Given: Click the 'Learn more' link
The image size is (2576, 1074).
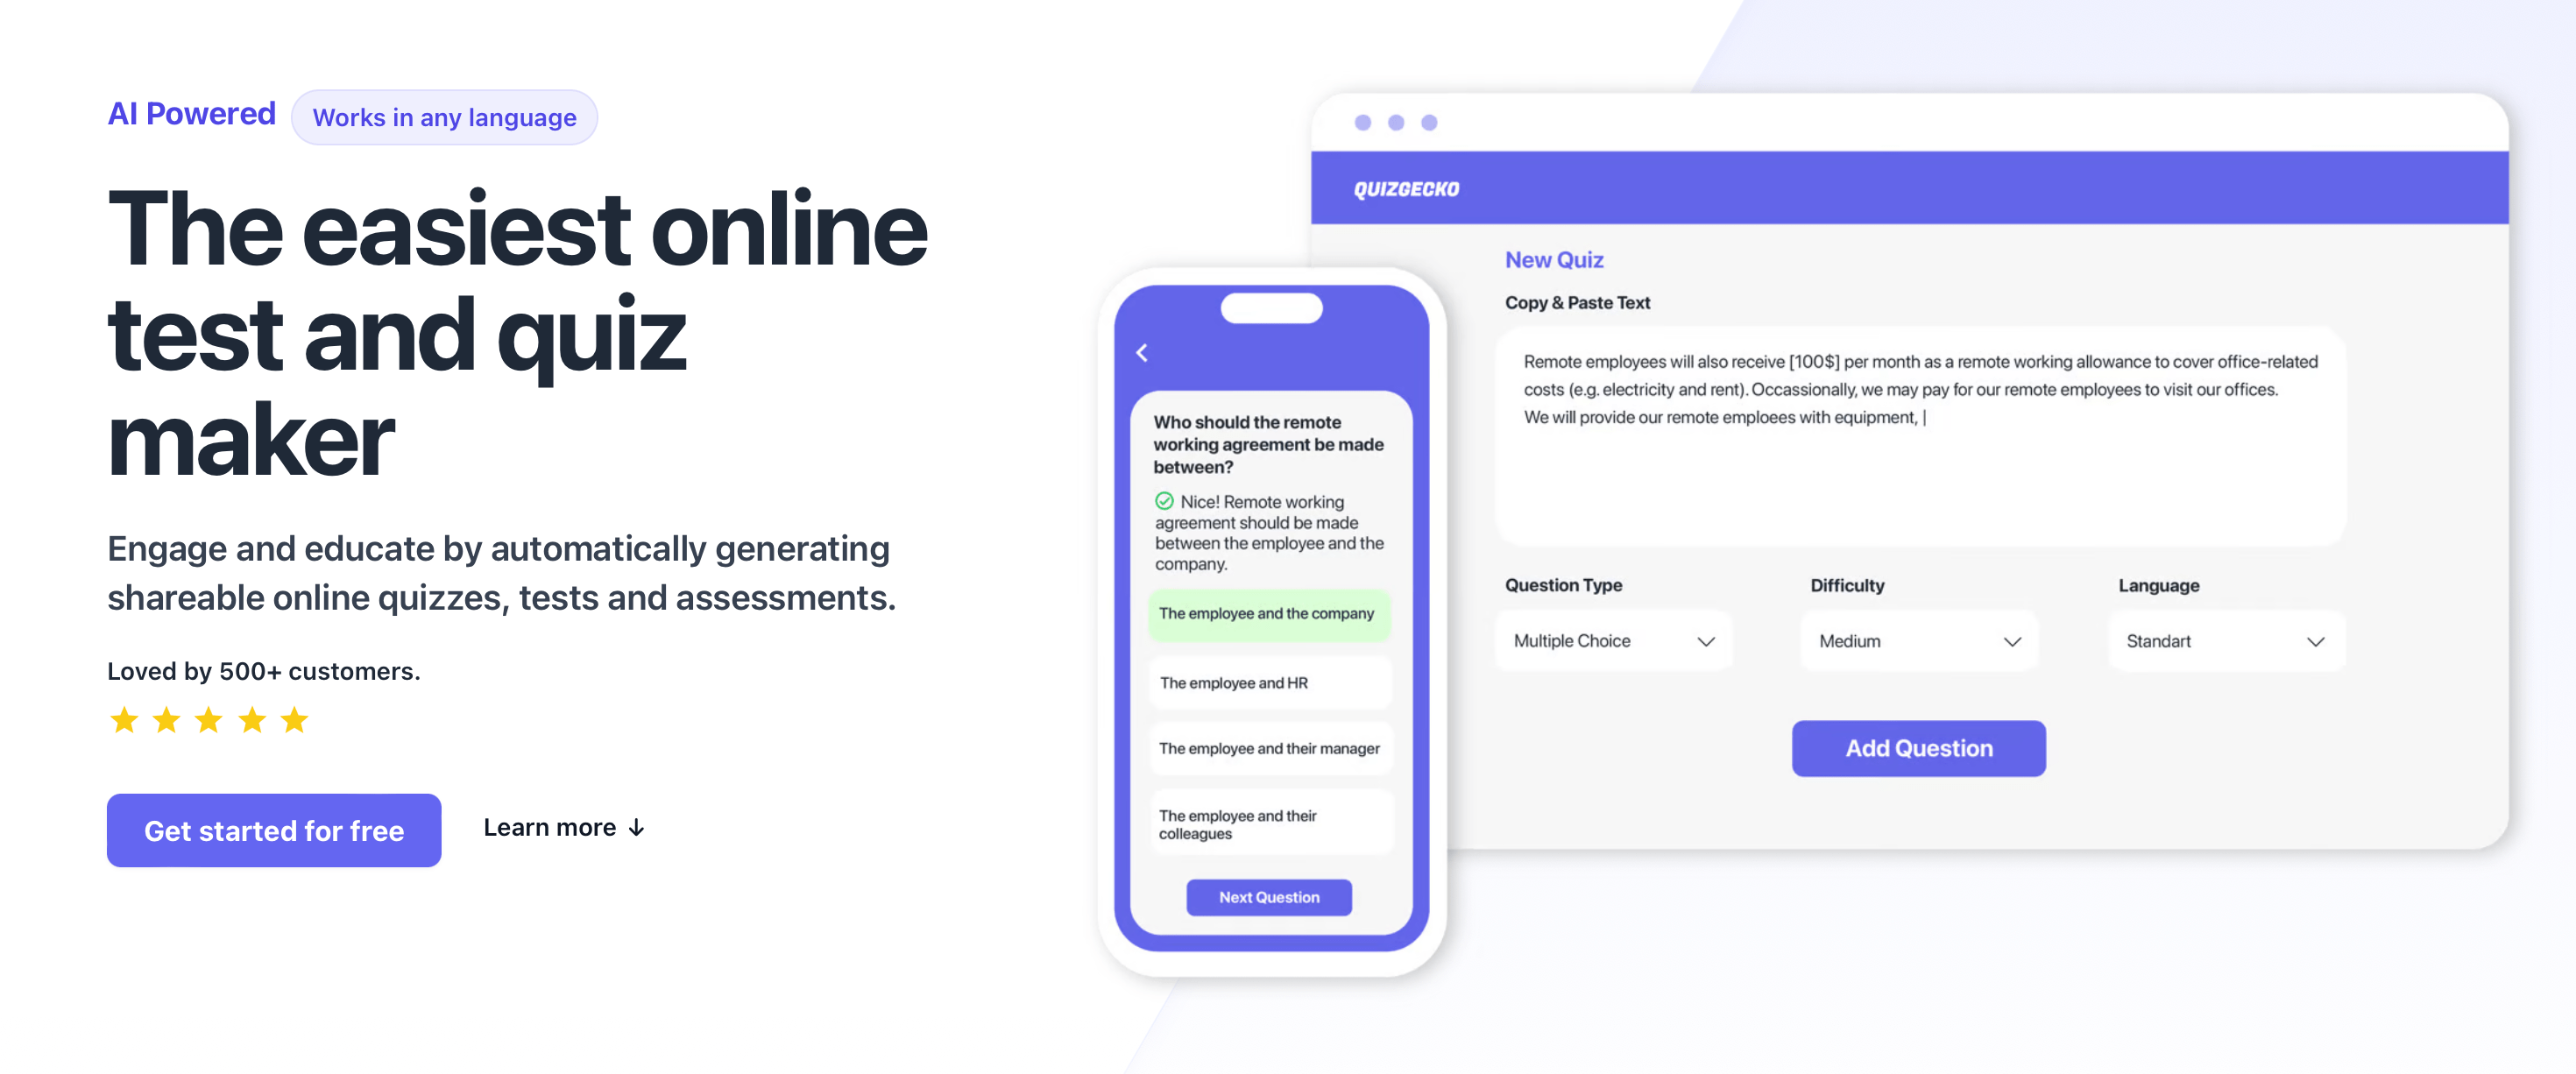Looking at the screenshot, I should [565, 828].
